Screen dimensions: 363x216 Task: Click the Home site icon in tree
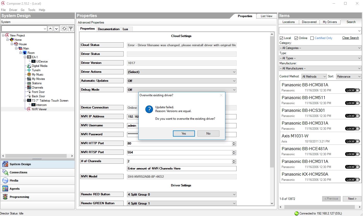pyautogui.click(x=11, y=40)
